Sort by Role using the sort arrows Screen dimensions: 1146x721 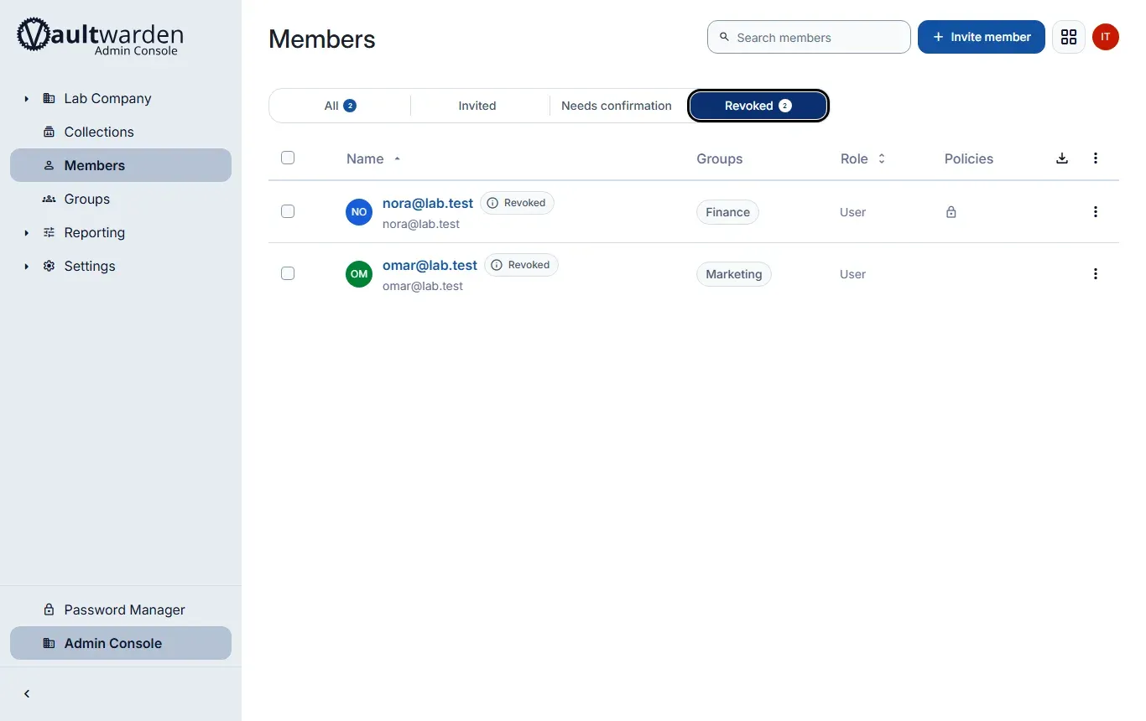[882, 158]
